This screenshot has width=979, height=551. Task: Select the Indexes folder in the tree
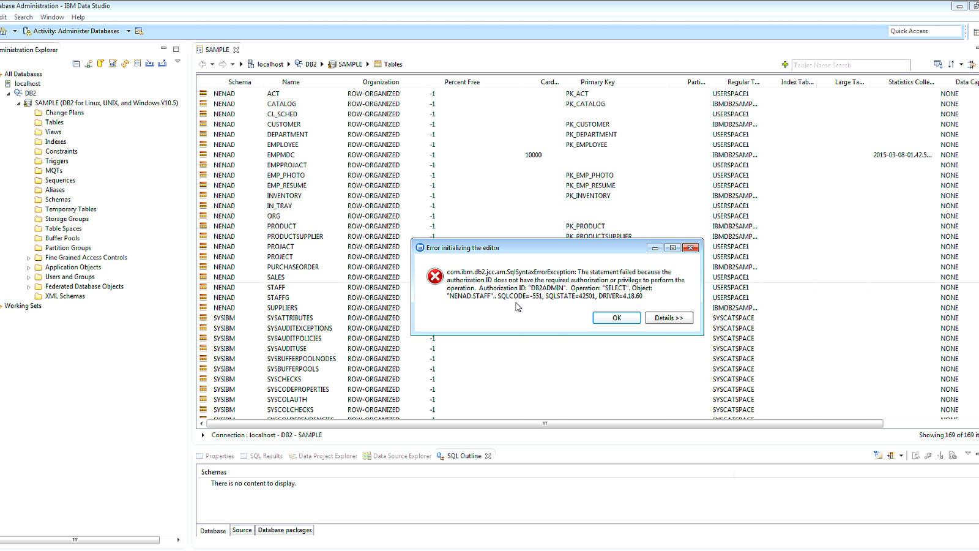click(55, 142)
